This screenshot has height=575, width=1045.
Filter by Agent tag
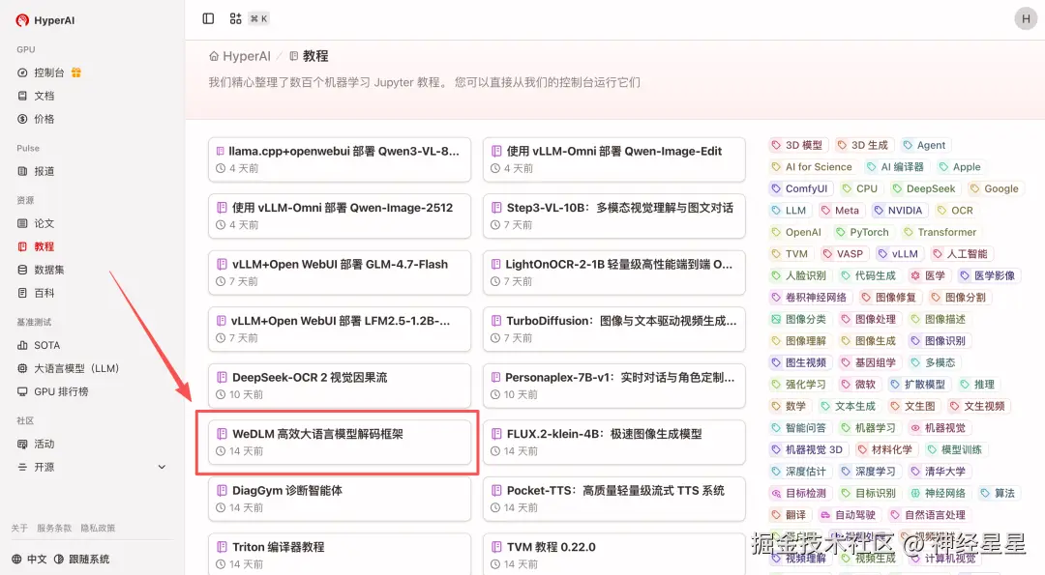[924, 145]
